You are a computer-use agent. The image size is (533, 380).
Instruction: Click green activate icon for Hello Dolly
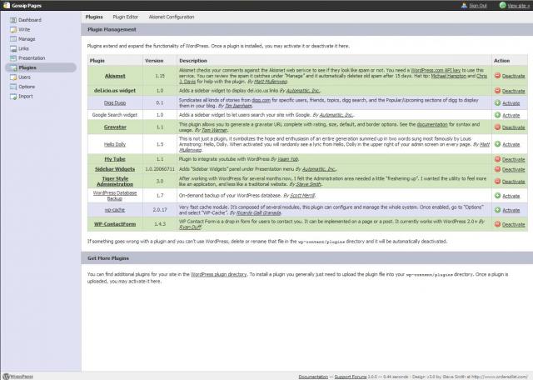pyautogui.click(x=497, y=144)
